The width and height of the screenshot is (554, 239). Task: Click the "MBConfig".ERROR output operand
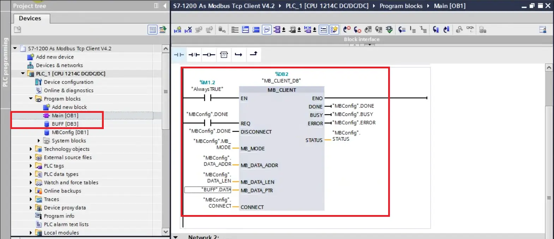(354, 123)
